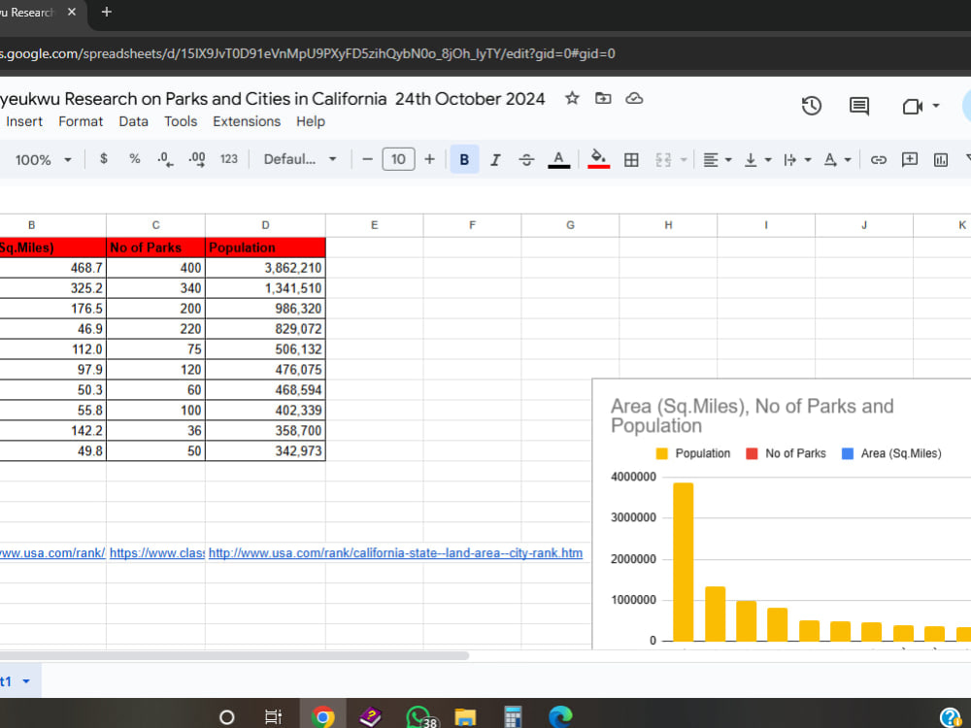Increase decimal places icon
971x728 pixels.
coord(197,159)
